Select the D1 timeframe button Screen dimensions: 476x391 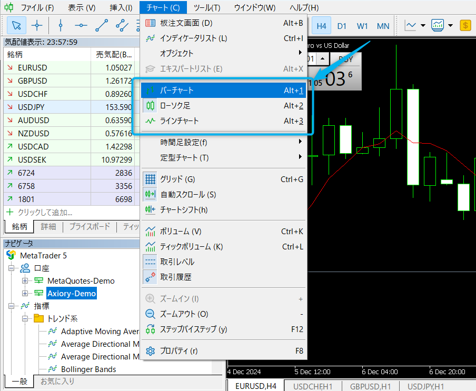342,26
